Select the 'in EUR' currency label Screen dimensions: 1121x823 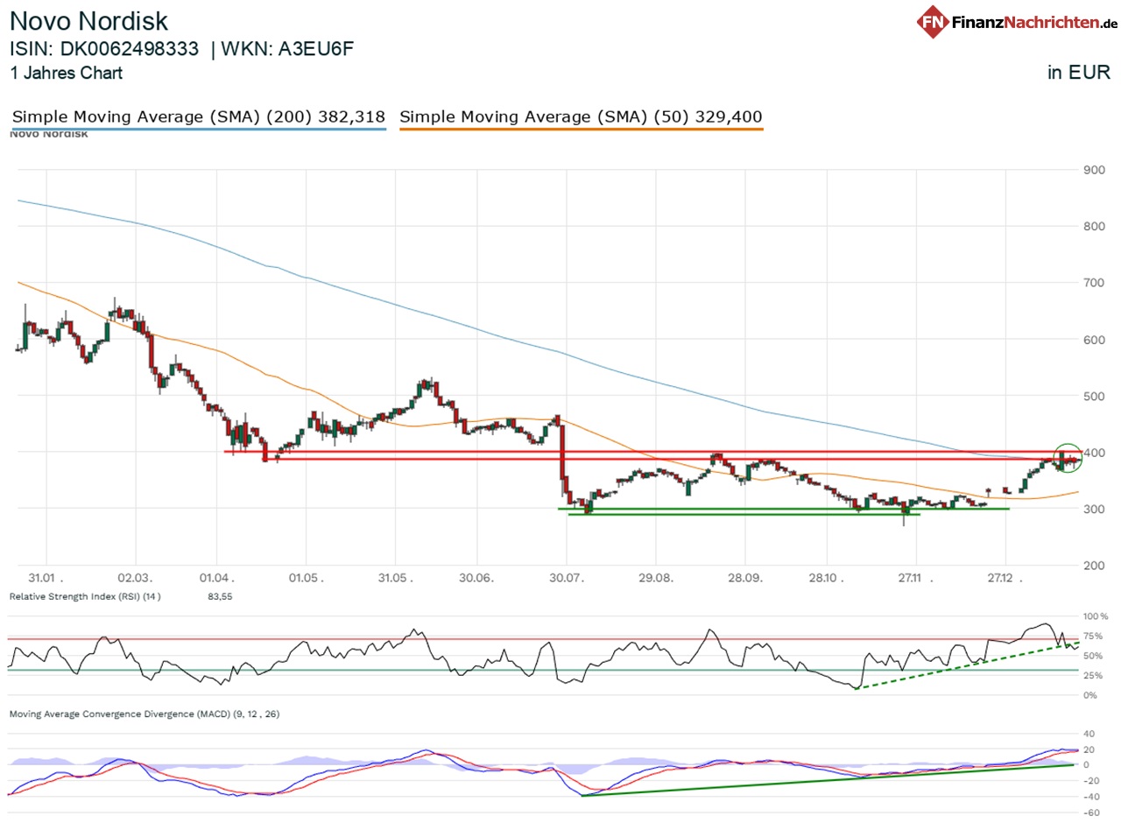point(1080,74)
